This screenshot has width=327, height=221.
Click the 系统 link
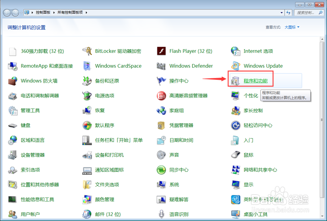pyautogui.click(x=174, y=185)
